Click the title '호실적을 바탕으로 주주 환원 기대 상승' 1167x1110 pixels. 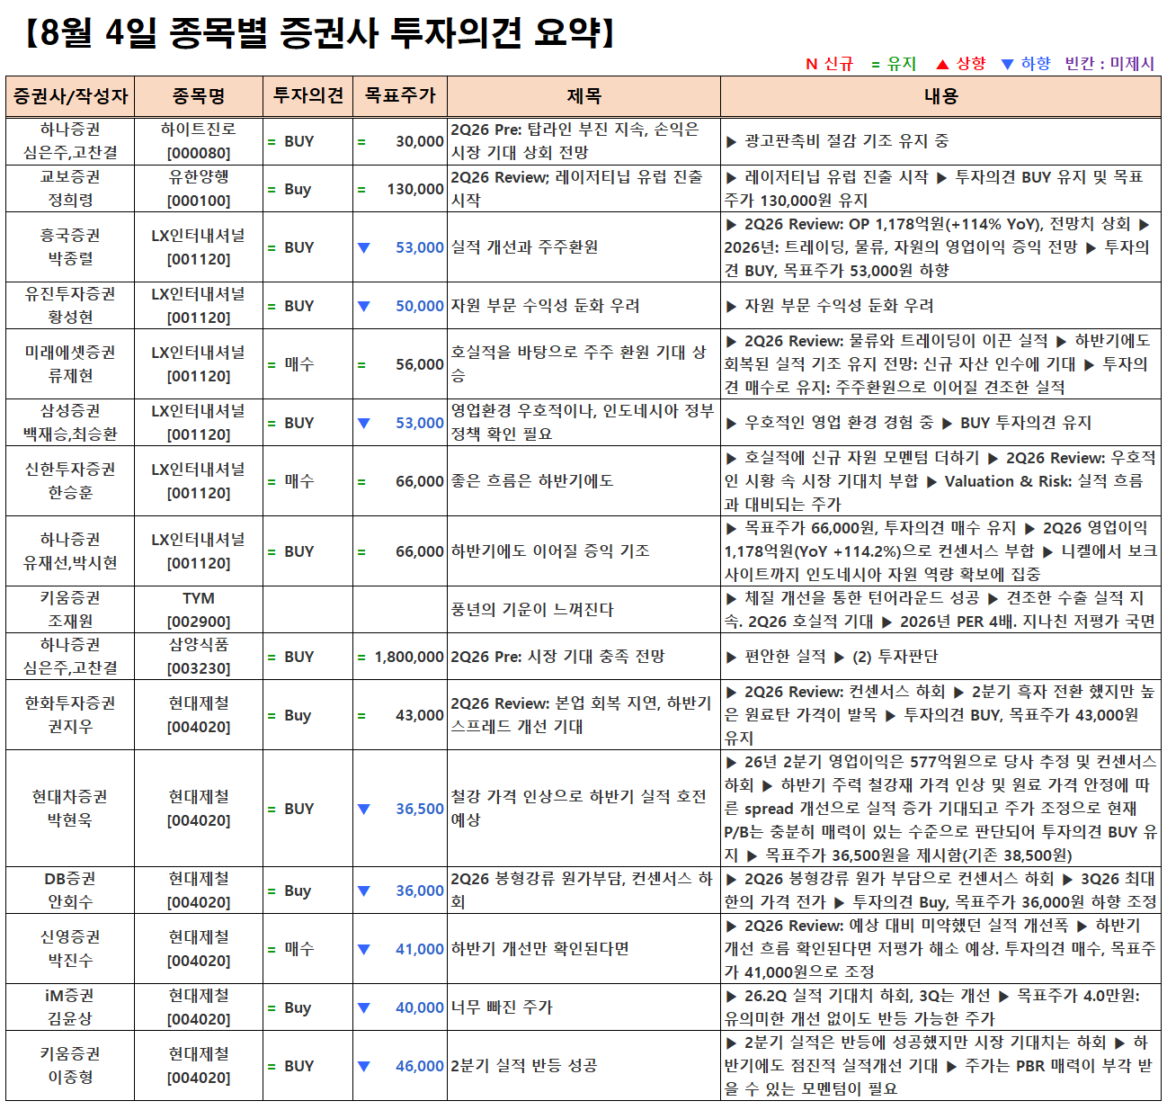[x=579, y=363]
